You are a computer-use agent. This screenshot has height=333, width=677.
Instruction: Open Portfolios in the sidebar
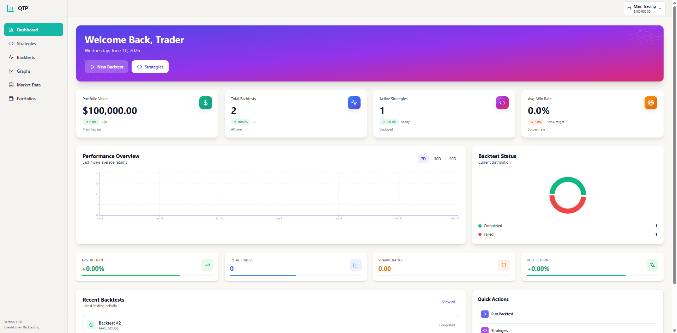[x=34, y=98]
